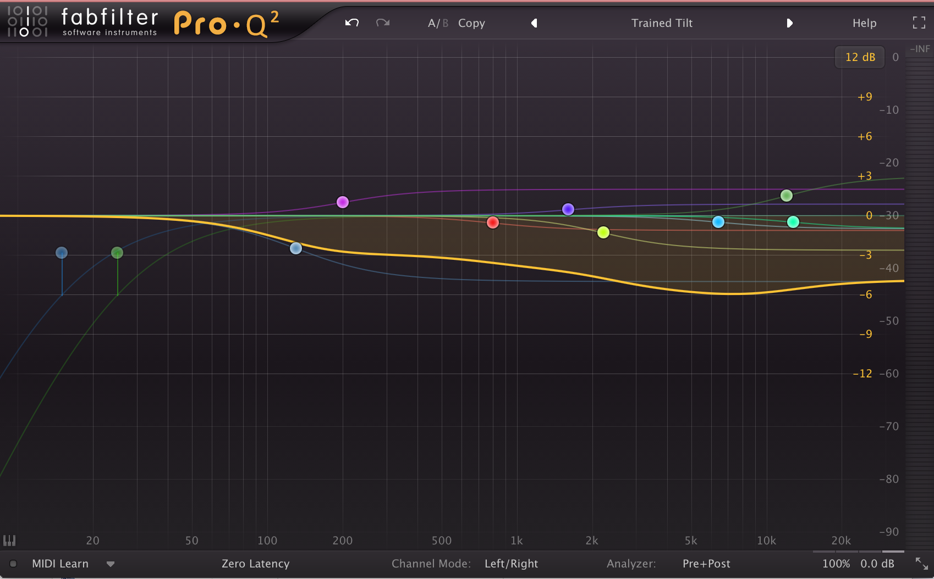Expand the MIDI Learn dropdown arrow

coord(111,564)
